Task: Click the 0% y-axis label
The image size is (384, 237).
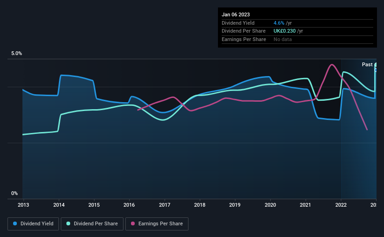Action: pos(14,193)
